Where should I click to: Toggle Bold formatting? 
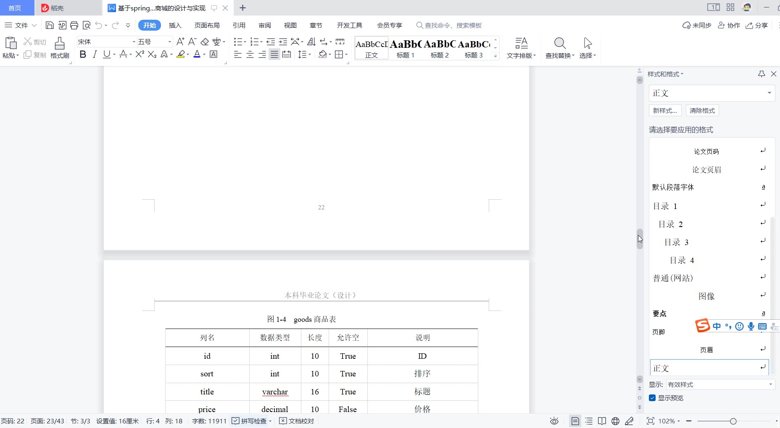[x=83, y=54]
